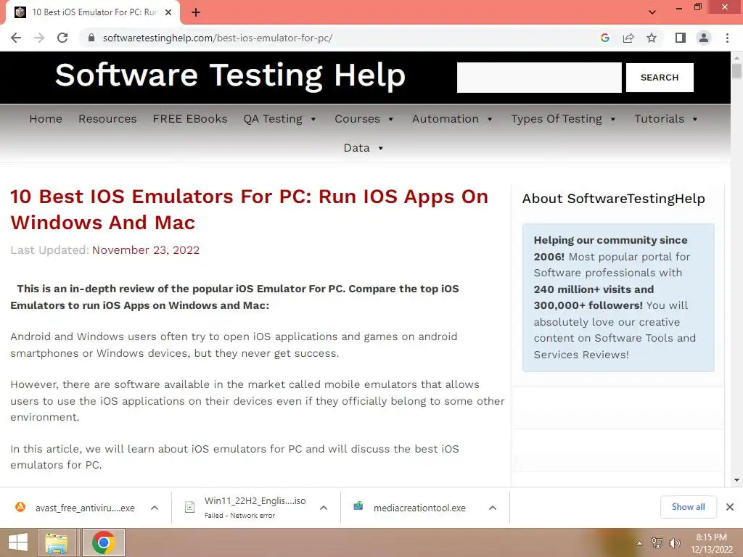Bookmark this tab with star icon

coord(652,38)
